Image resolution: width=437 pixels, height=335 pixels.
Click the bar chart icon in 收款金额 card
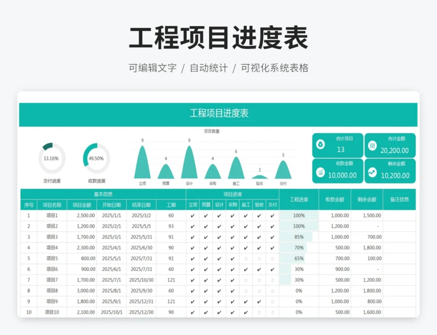(321, 172)
